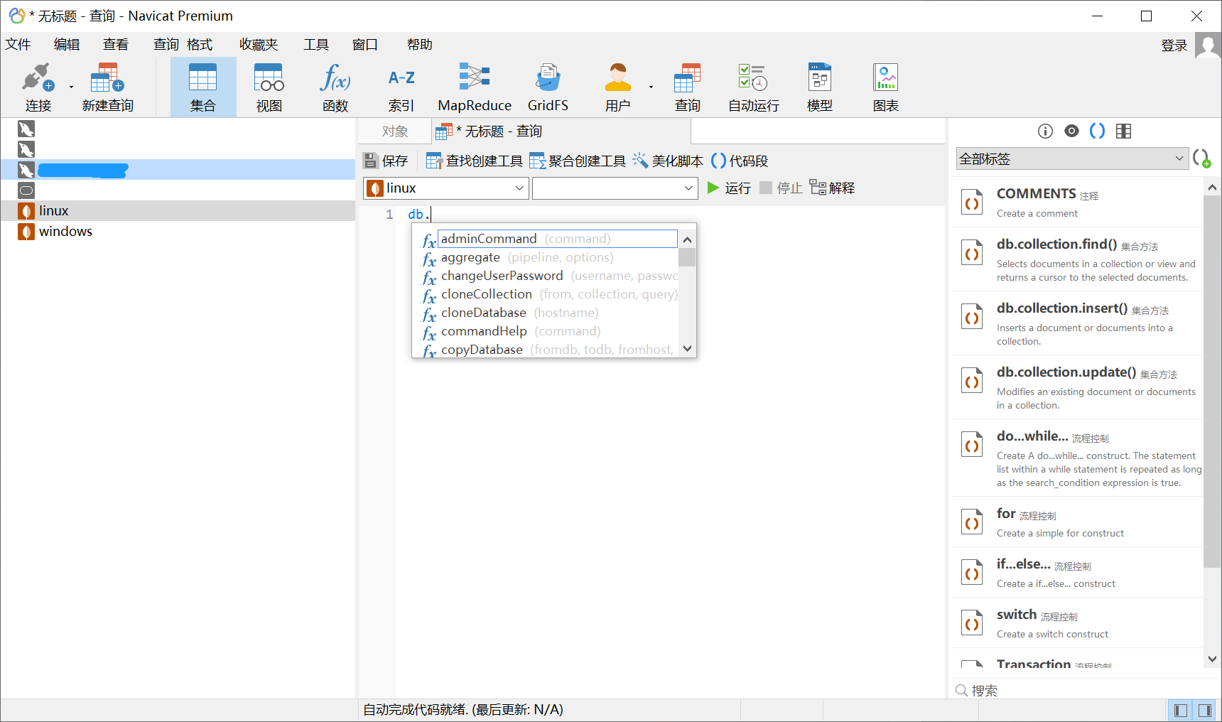Click the second MySQL connection icon in sidebar
This screenshot has width=1222, height=722.
click(26, 149)
